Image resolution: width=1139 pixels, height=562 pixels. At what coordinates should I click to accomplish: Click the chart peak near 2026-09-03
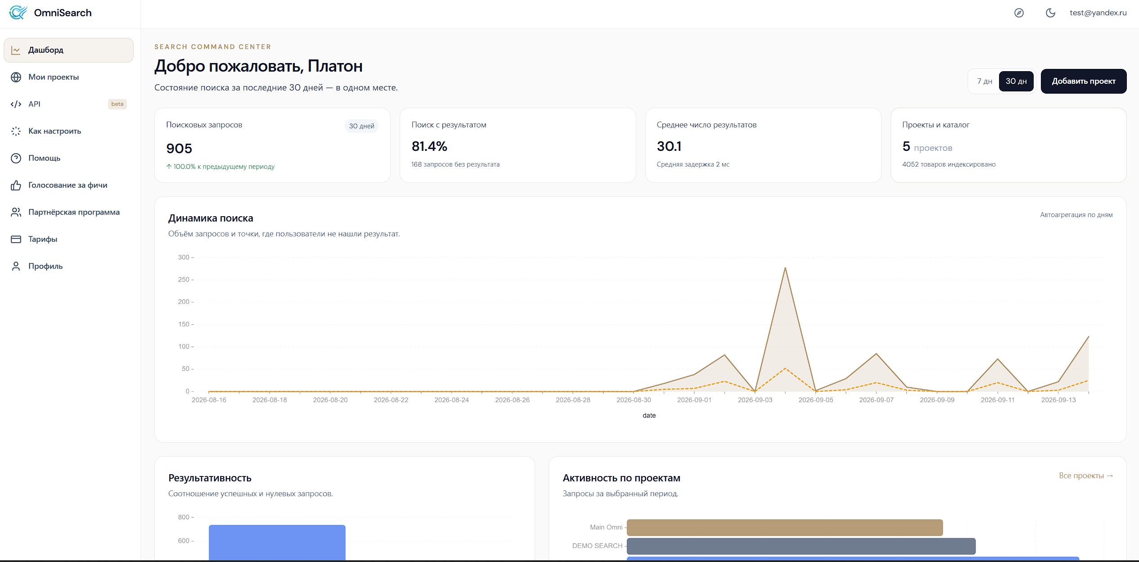coord(785,268)
